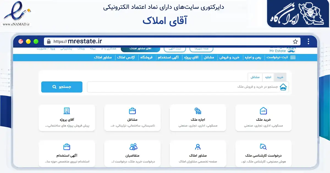
Task: Click the eNAMAD logo at top left
Action: pyautogui.click(x=17, y=14)
